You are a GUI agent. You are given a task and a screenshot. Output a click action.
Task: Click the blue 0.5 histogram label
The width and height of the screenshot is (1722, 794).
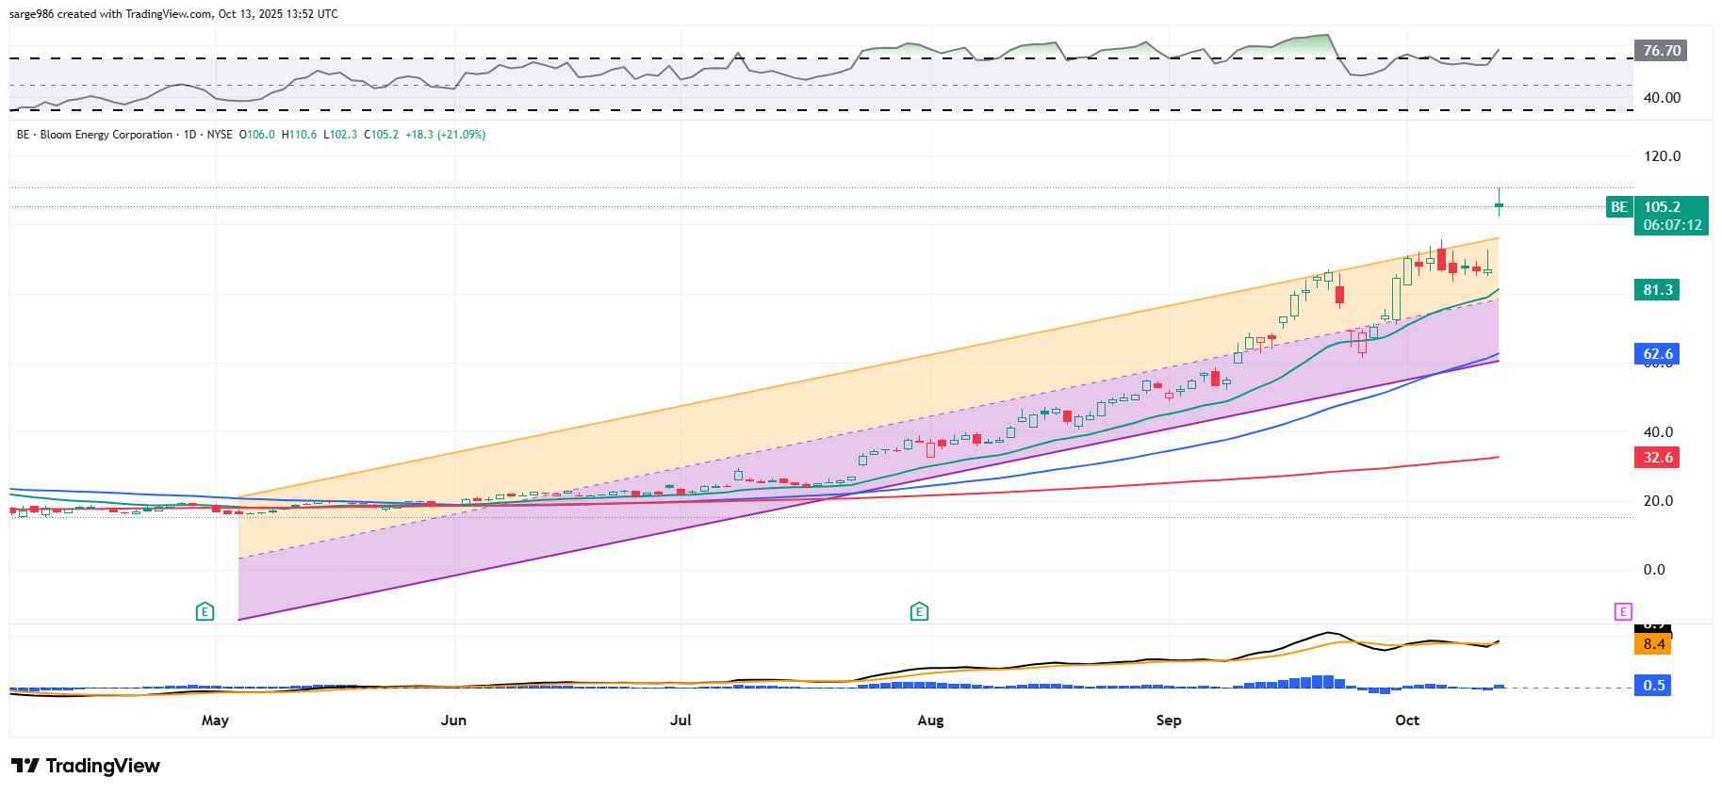click(1653, 686)
